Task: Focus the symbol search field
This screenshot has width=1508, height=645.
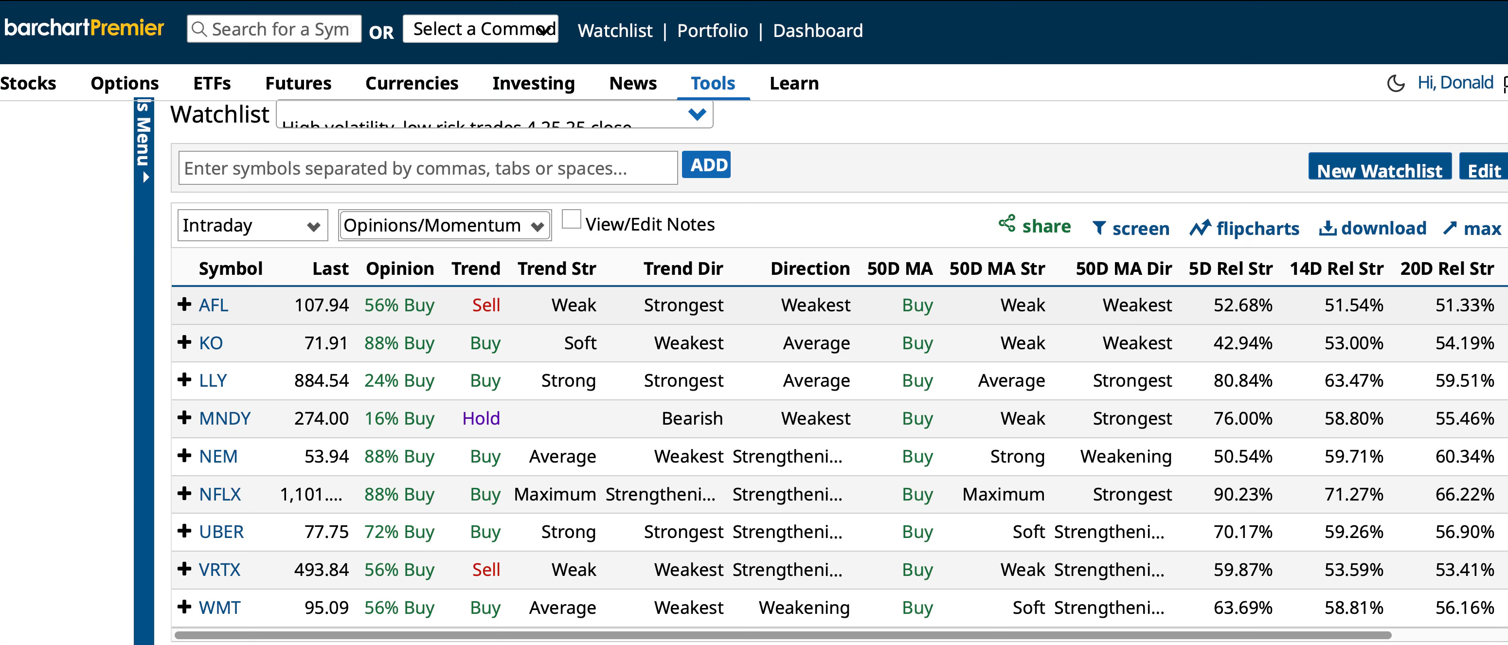Action: coord(274,29)
